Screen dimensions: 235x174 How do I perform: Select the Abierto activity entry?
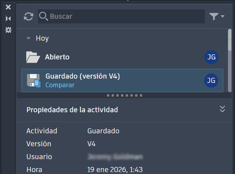coord(122,57)
